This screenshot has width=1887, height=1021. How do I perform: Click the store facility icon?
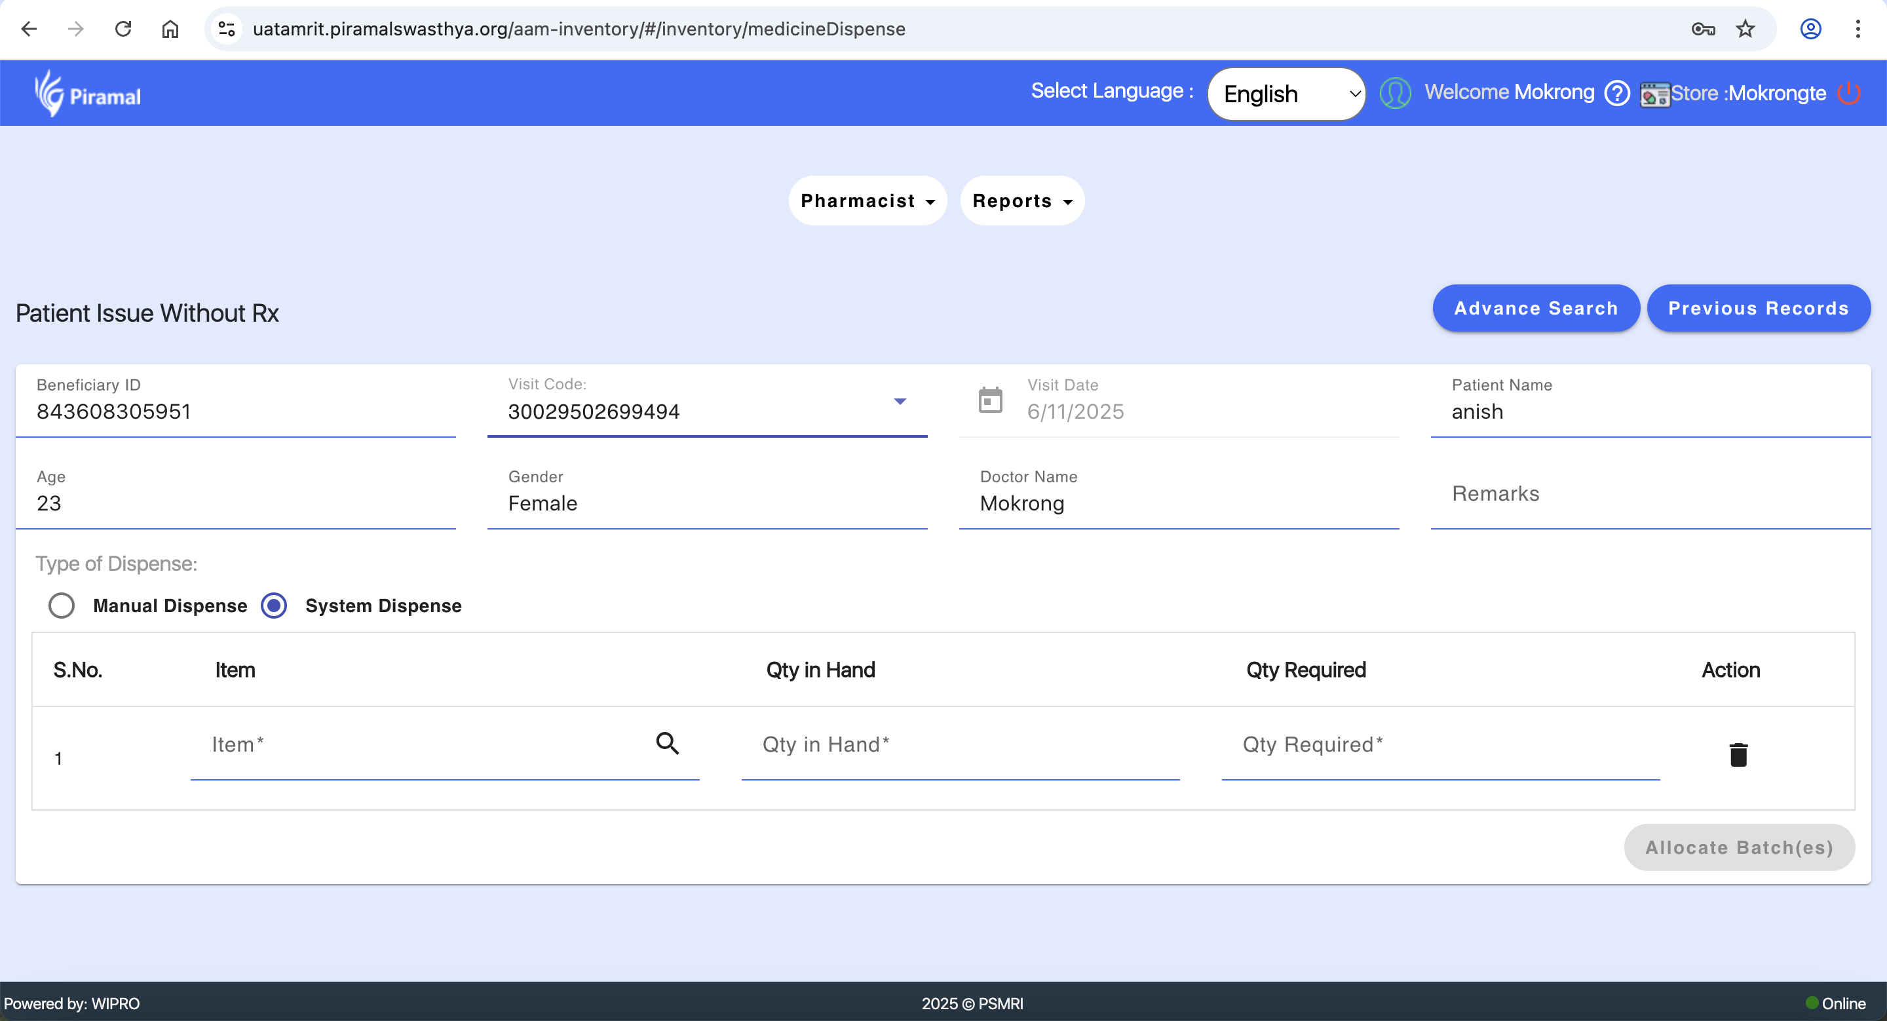(1655, 94)
